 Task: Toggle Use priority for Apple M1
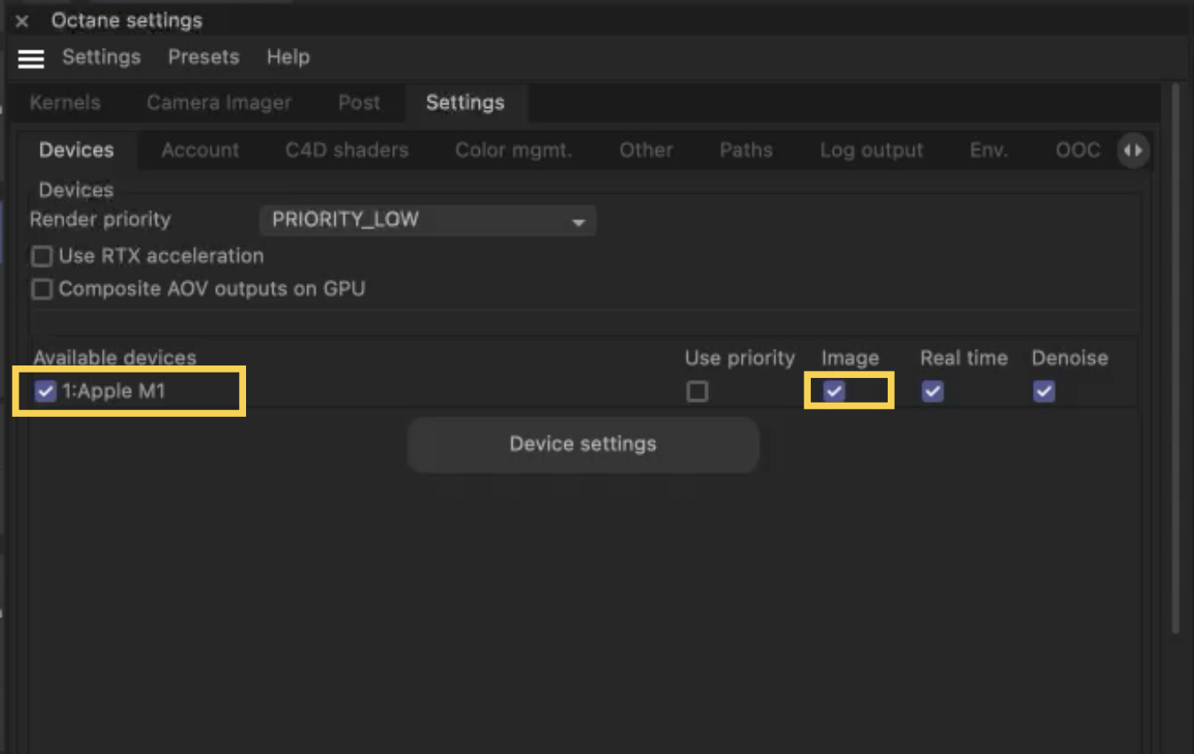pyautogui.click(x=697, y=391)
